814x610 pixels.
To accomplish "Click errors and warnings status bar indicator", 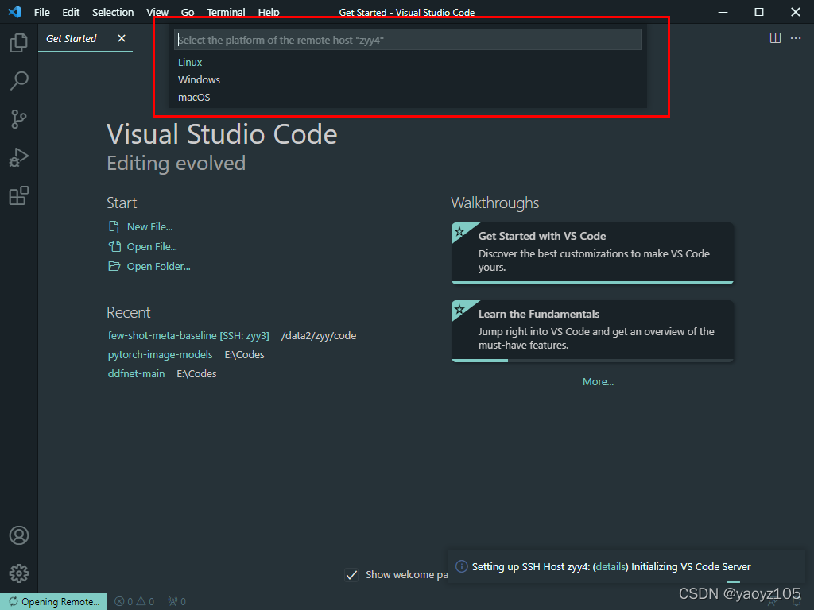I will click(x=134, y=602).
